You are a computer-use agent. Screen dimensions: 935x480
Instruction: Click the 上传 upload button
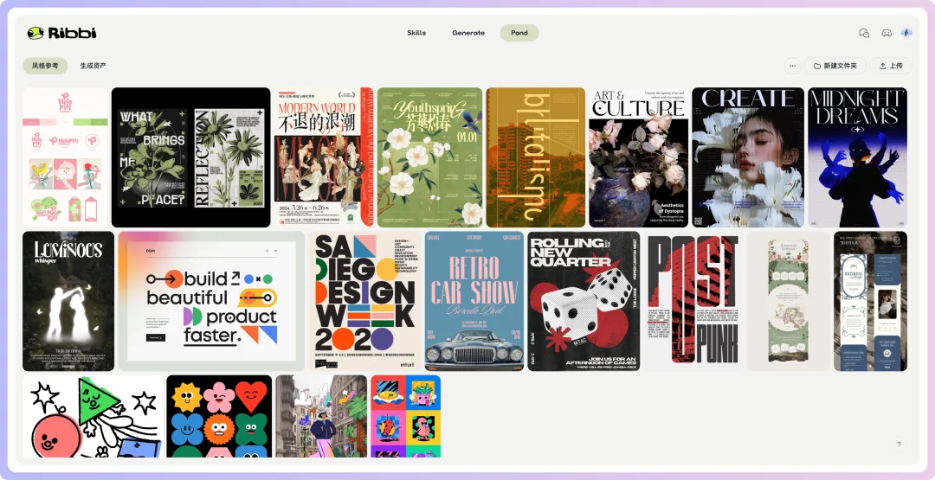tap(890, 66)
